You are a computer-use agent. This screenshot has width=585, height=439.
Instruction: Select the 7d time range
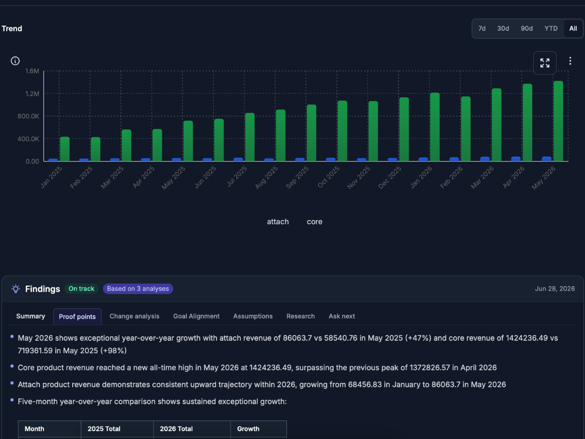482,28
